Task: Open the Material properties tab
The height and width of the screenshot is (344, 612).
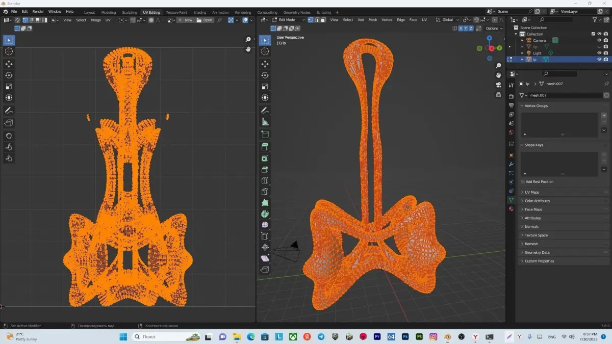Action: point(511,209)
